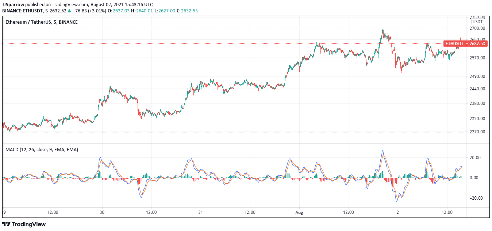Screen dimensions: 492x231
Task: Click the -20.00 MACD axis label
Action: (x=476, y=198)
